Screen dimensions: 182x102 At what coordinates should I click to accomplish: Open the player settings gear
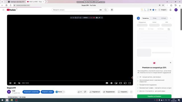tap(111, 83)
